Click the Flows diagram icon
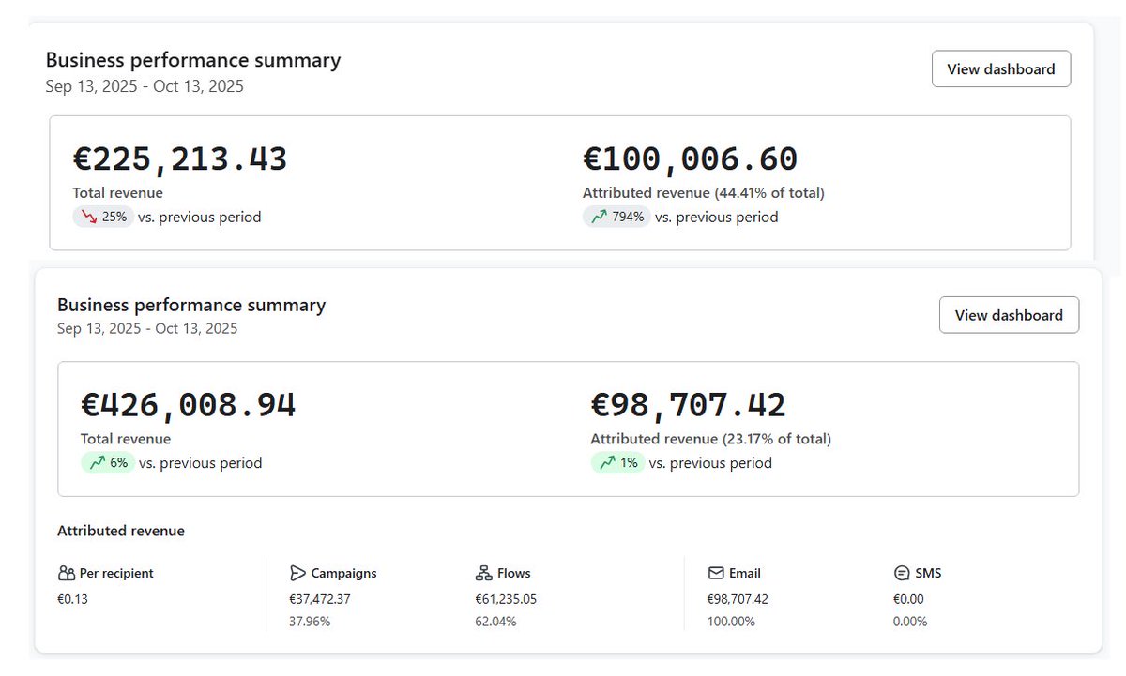 click(484, 573)
